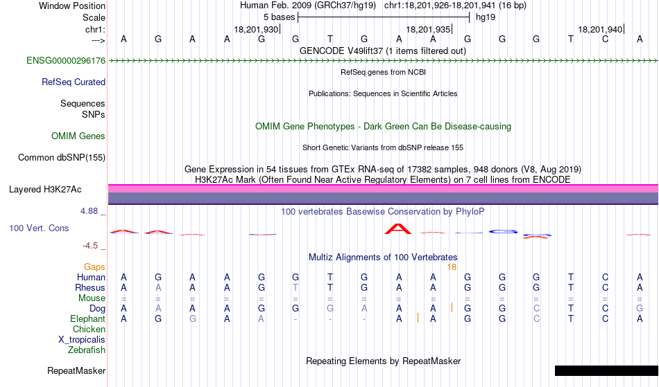Click the blue G conservation logo letter
This screenshot has height=387, width=659.
[503, 231]
